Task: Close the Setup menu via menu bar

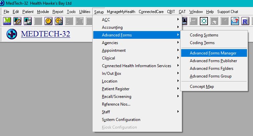Action: 99,12
